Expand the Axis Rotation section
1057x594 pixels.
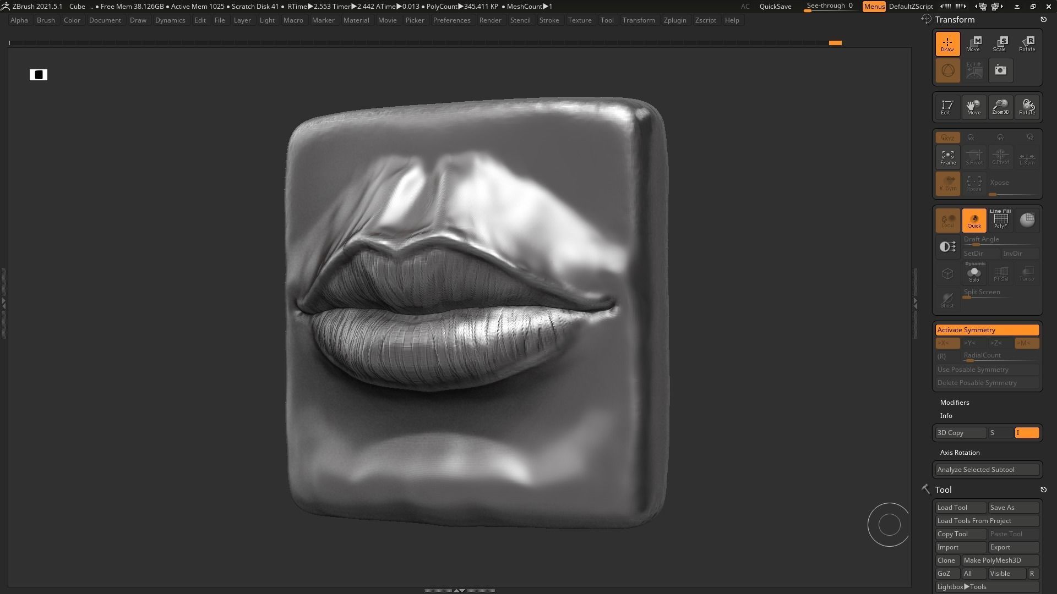coord(960,453)
